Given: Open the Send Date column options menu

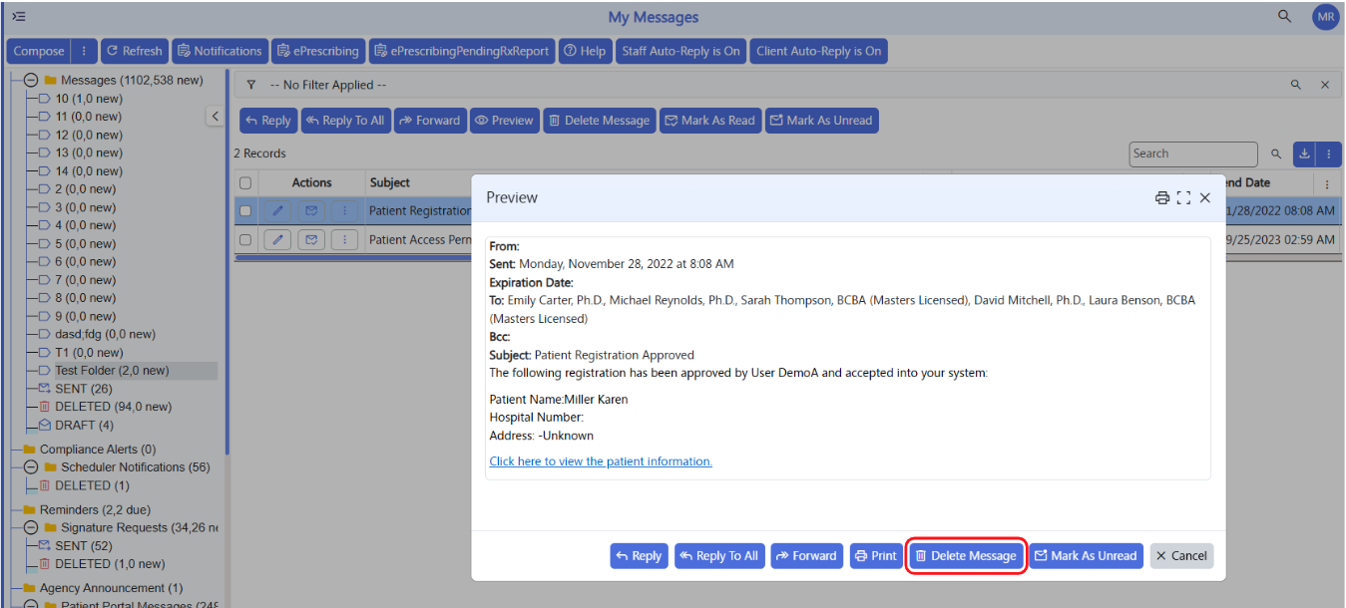Looking at the screenshot, I should [1327, 184].
